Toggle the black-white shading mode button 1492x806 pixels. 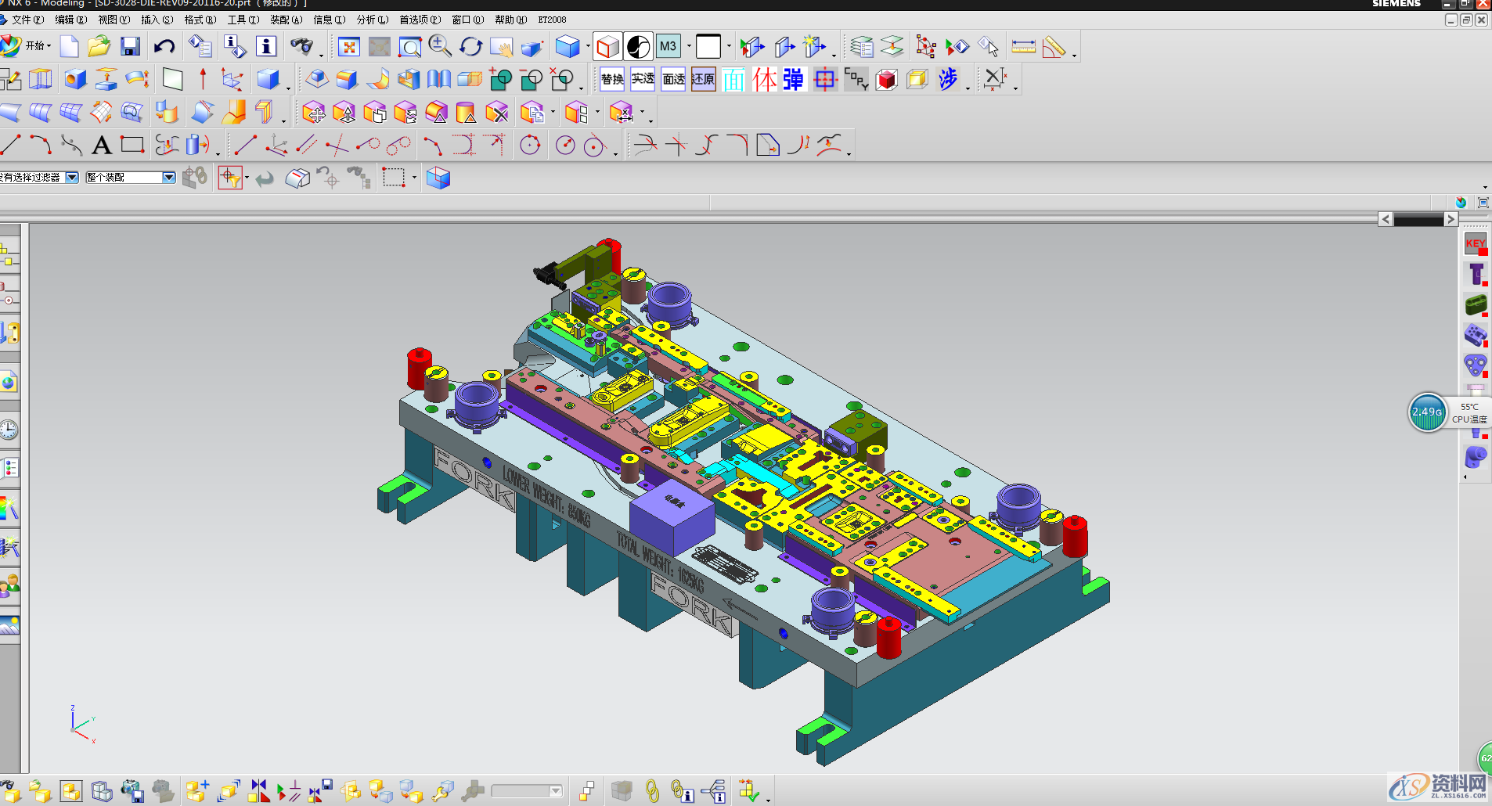pos(638,47)
